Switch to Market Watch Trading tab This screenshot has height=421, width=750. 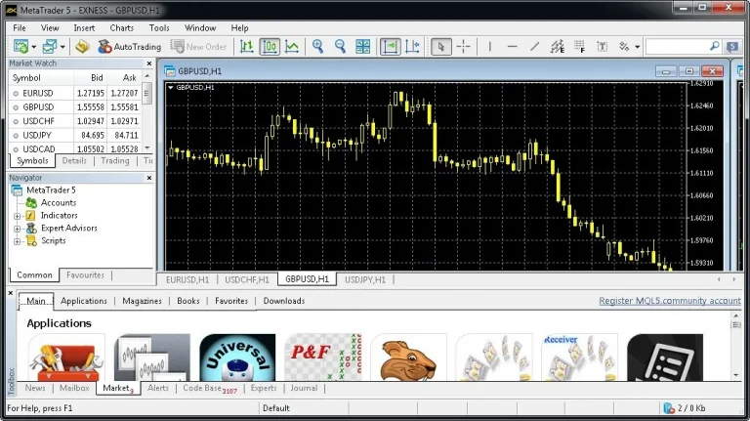(x=115, y=161)
